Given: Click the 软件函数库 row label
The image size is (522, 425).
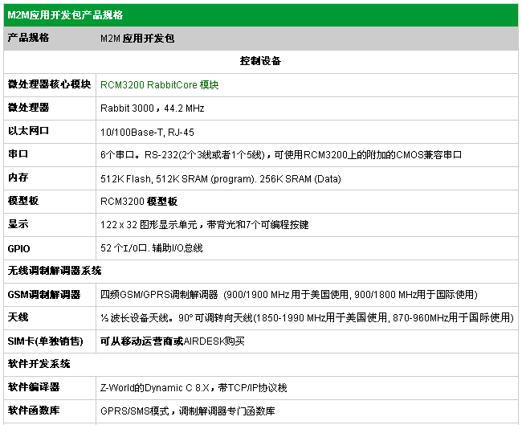Looking at the screenshot, I should click(34, 411).
